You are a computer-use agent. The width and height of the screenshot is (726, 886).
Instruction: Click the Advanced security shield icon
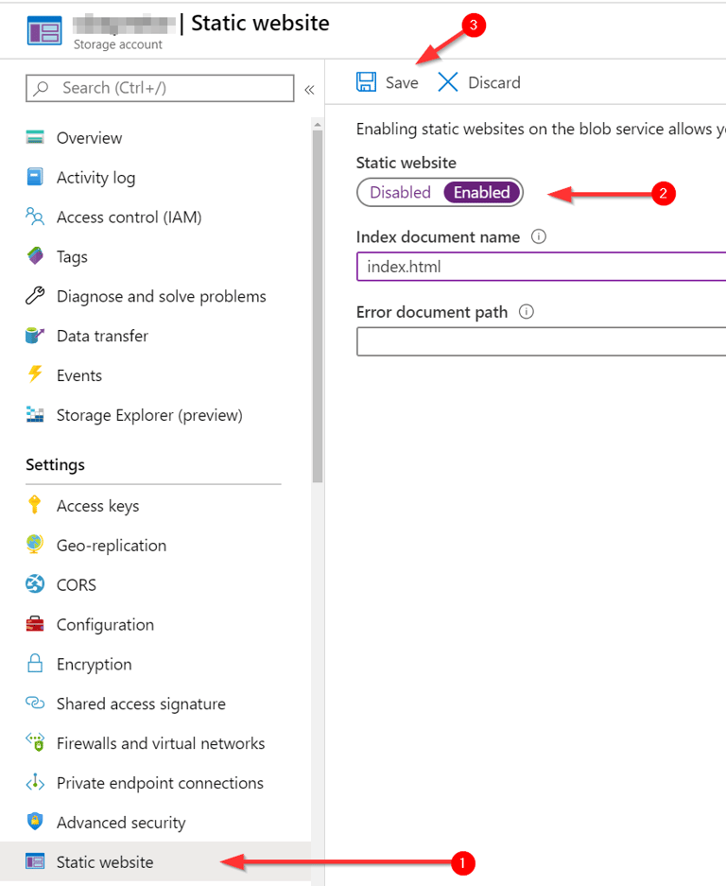(x=35, y=822)
